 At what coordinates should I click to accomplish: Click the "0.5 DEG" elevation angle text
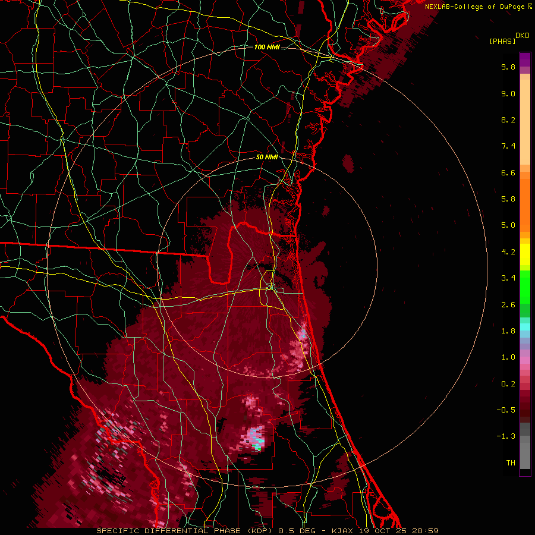pyautogui.click(x=296, y=531)
